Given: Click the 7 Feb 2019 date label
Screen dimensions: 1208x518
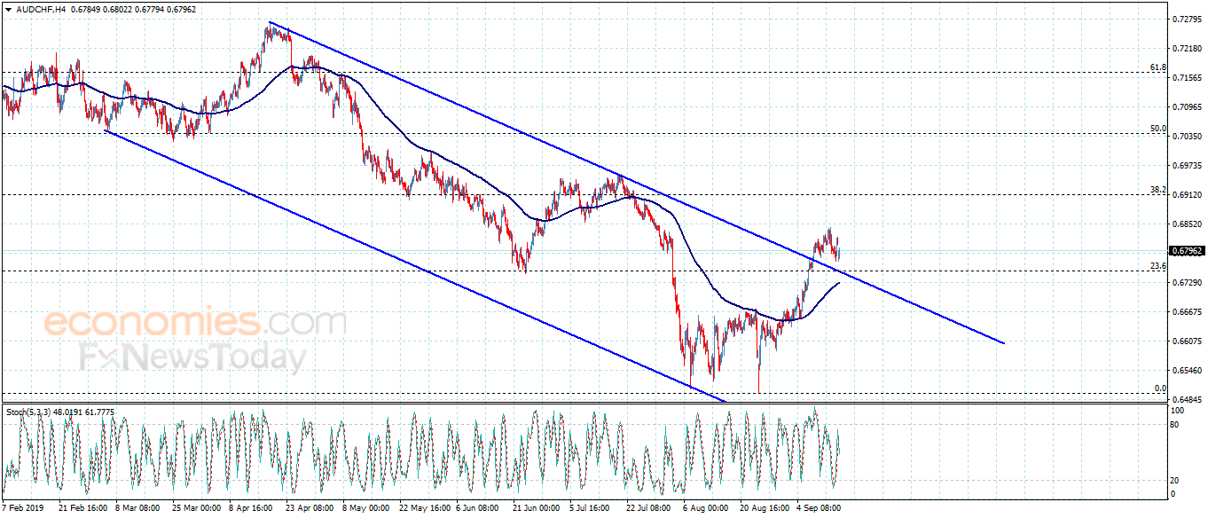Looking at the screenshot, I should coord(24,509).
